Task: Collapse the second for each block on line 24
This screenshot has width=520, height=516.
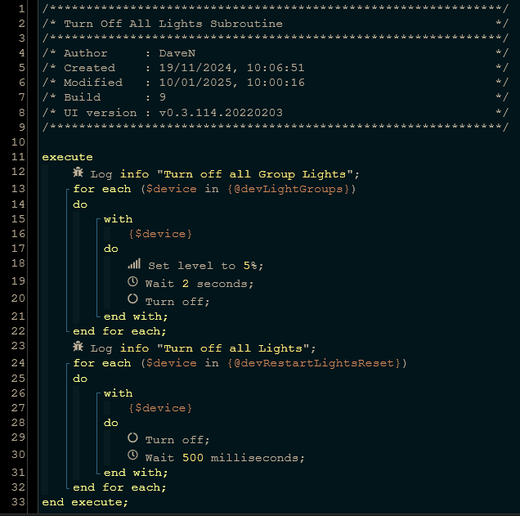Action: (x=67, y=363)
